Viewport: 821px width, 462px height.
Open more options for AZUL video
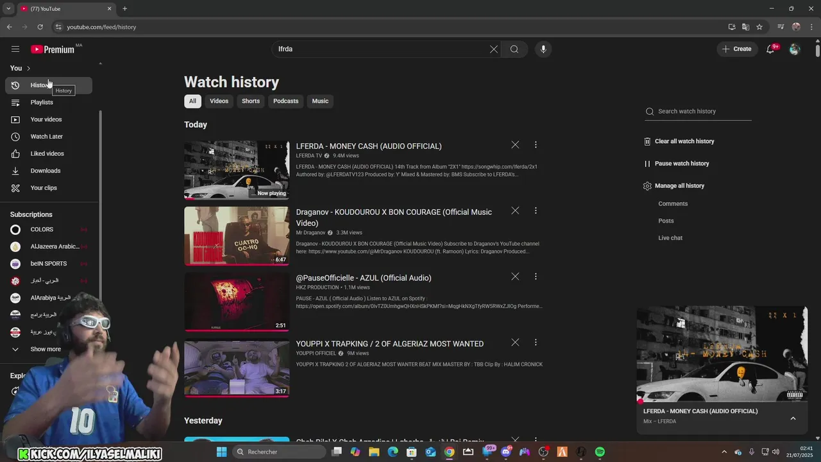(536, 277)
